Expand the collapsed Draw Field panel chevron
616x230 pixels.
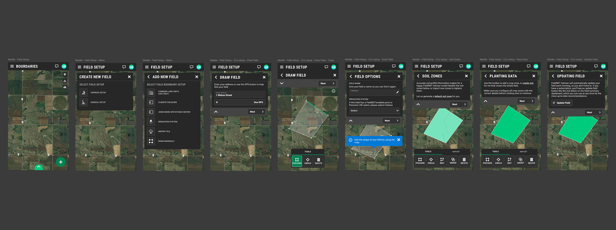point(282,83)
